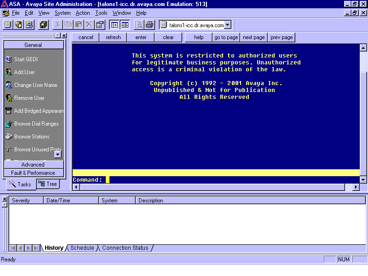Click the next page button
Screen dimensions: 368x276
tap(254, 37)
